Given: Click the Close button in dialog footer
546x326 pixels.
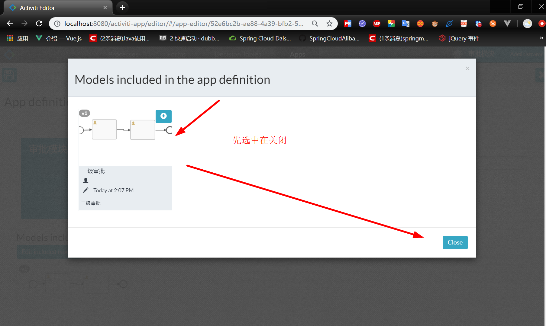Looking at the screenshot, I should click(455, 242).
